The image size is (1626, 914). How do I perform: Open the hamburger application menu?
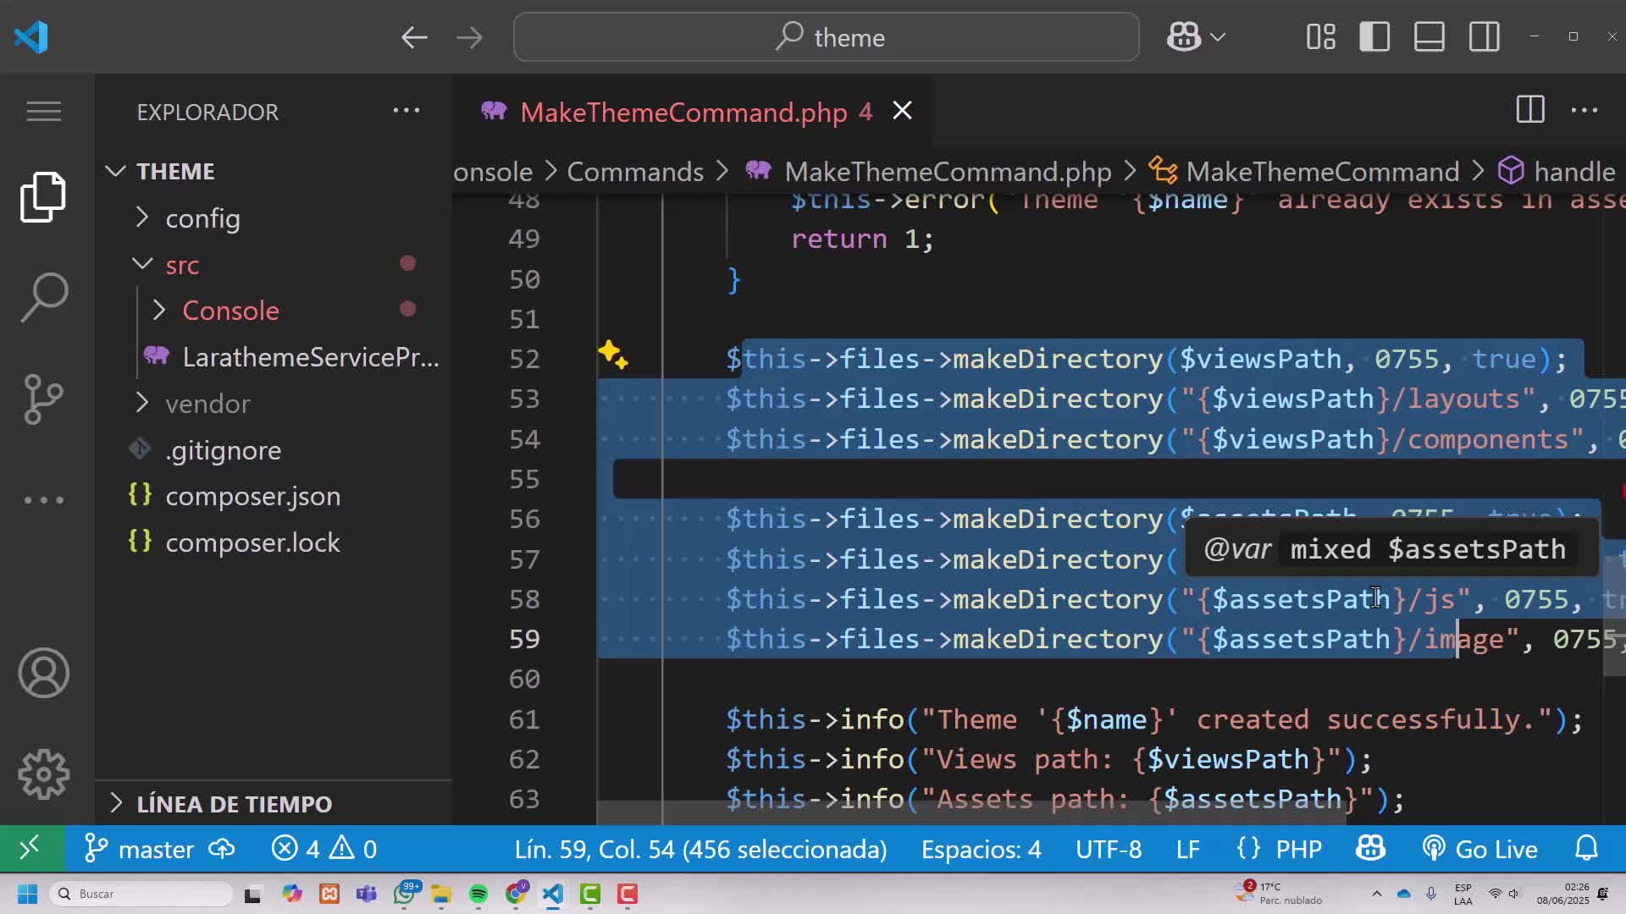(43, 111)
